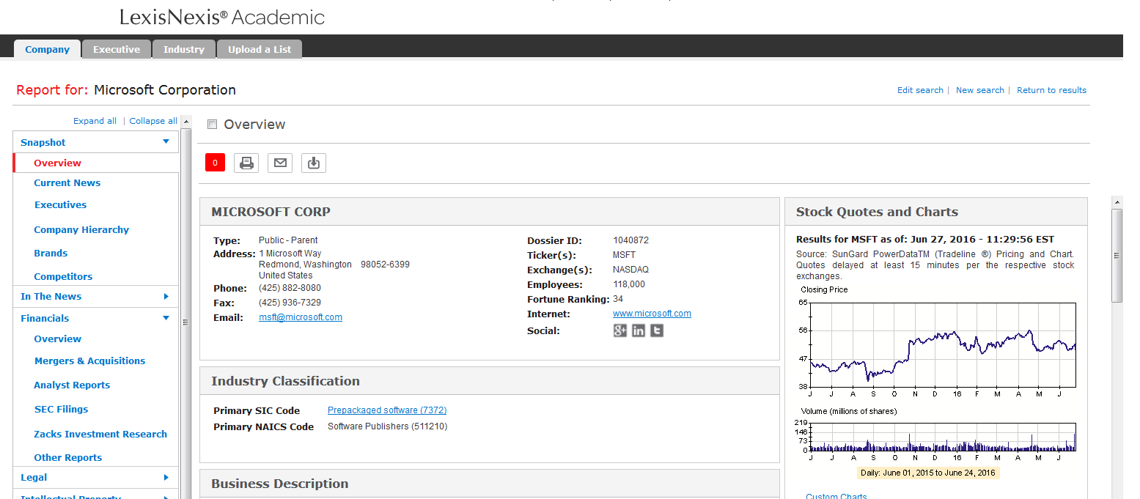Switch to the Executive tab
Screen dimensions: 1140x499
117,49
